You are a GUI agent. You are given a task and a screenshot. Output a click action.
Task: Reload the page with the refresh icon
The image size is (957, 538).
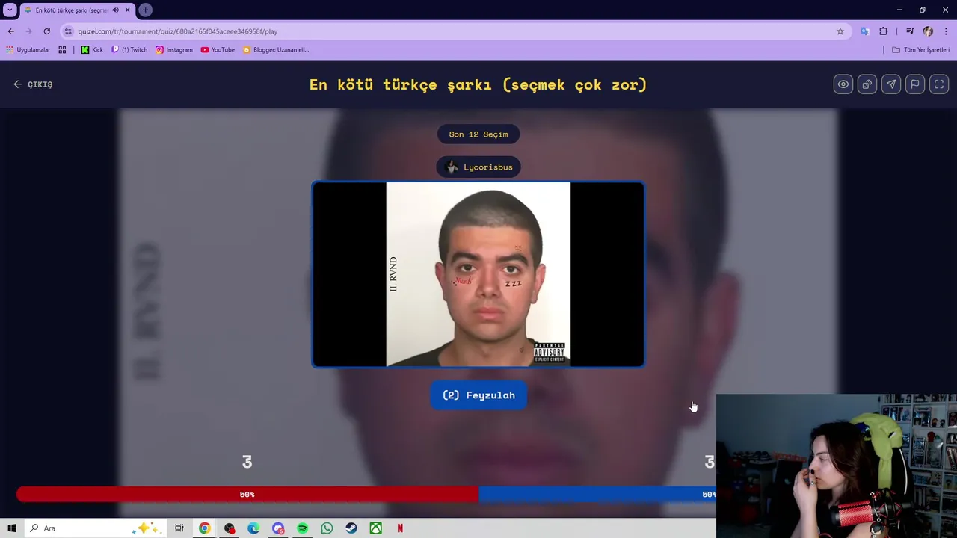click(x=46, y=31)
